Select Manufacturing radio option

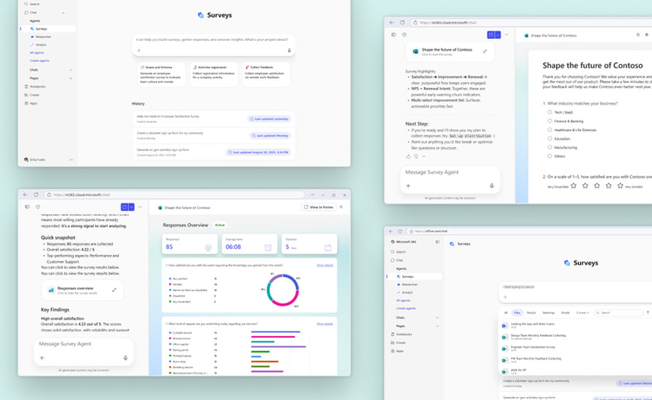point(549,147)
